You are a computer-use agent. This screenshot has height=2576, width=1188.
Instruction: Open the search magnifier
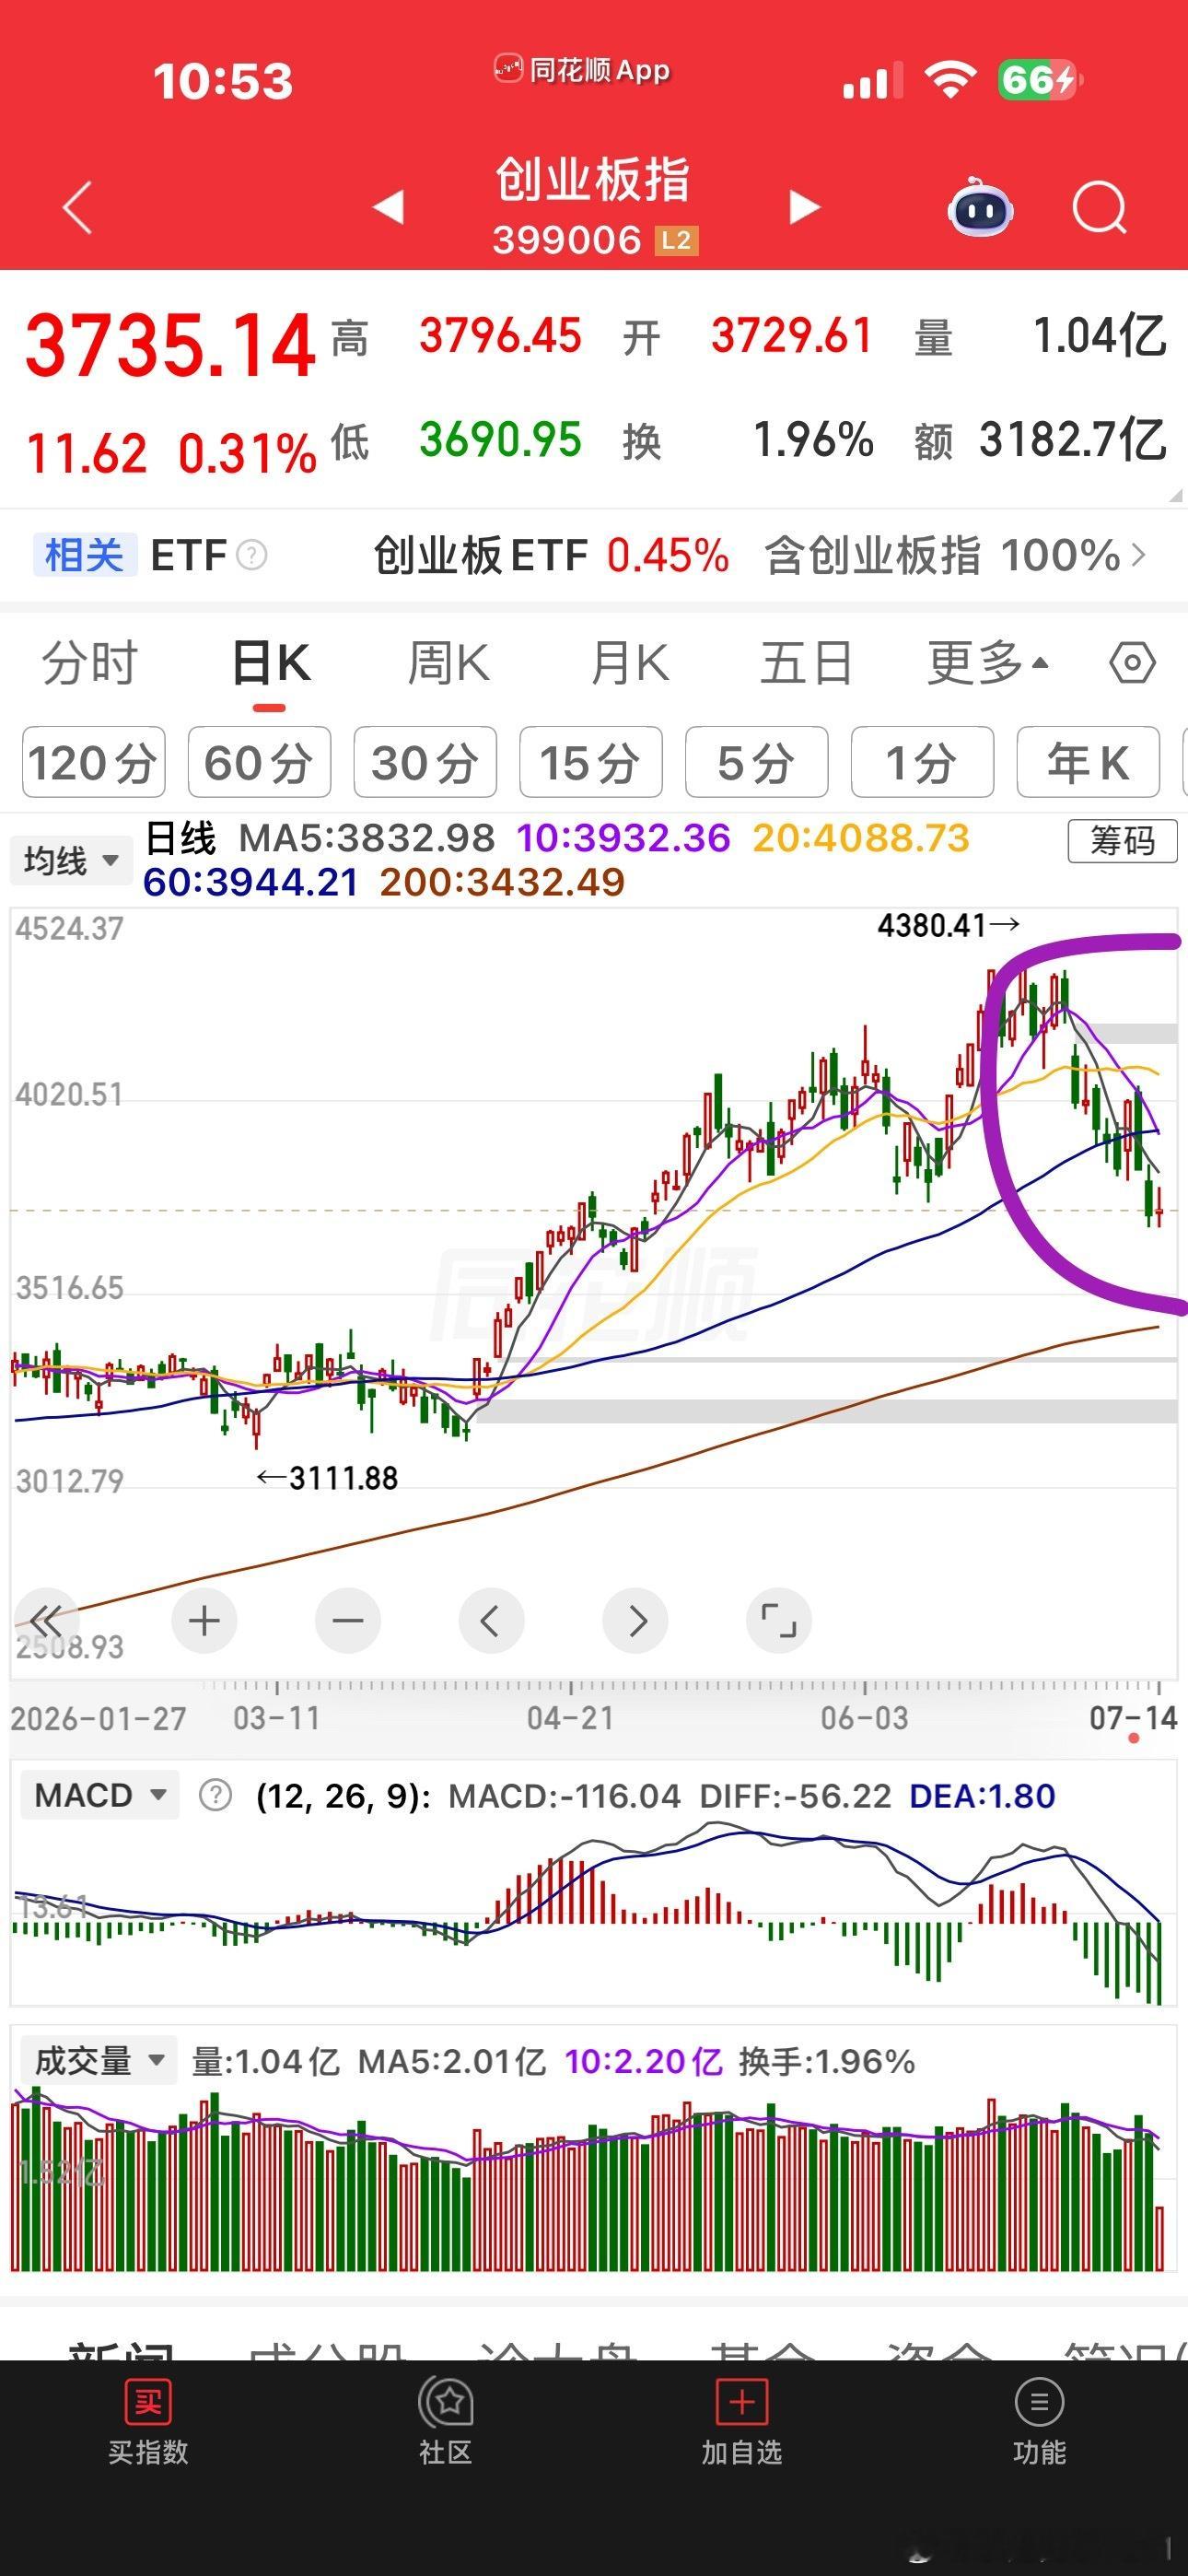click(1099, 207)
